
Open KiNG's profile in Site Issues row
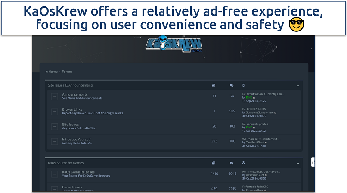click(x=249, y=128)
